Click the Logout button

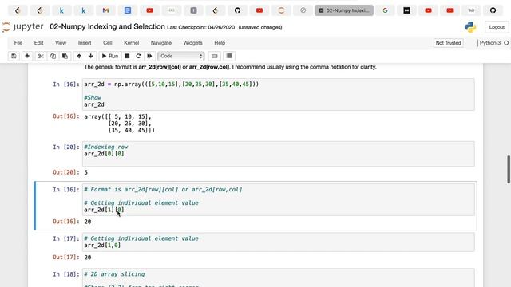pos(497,27)
